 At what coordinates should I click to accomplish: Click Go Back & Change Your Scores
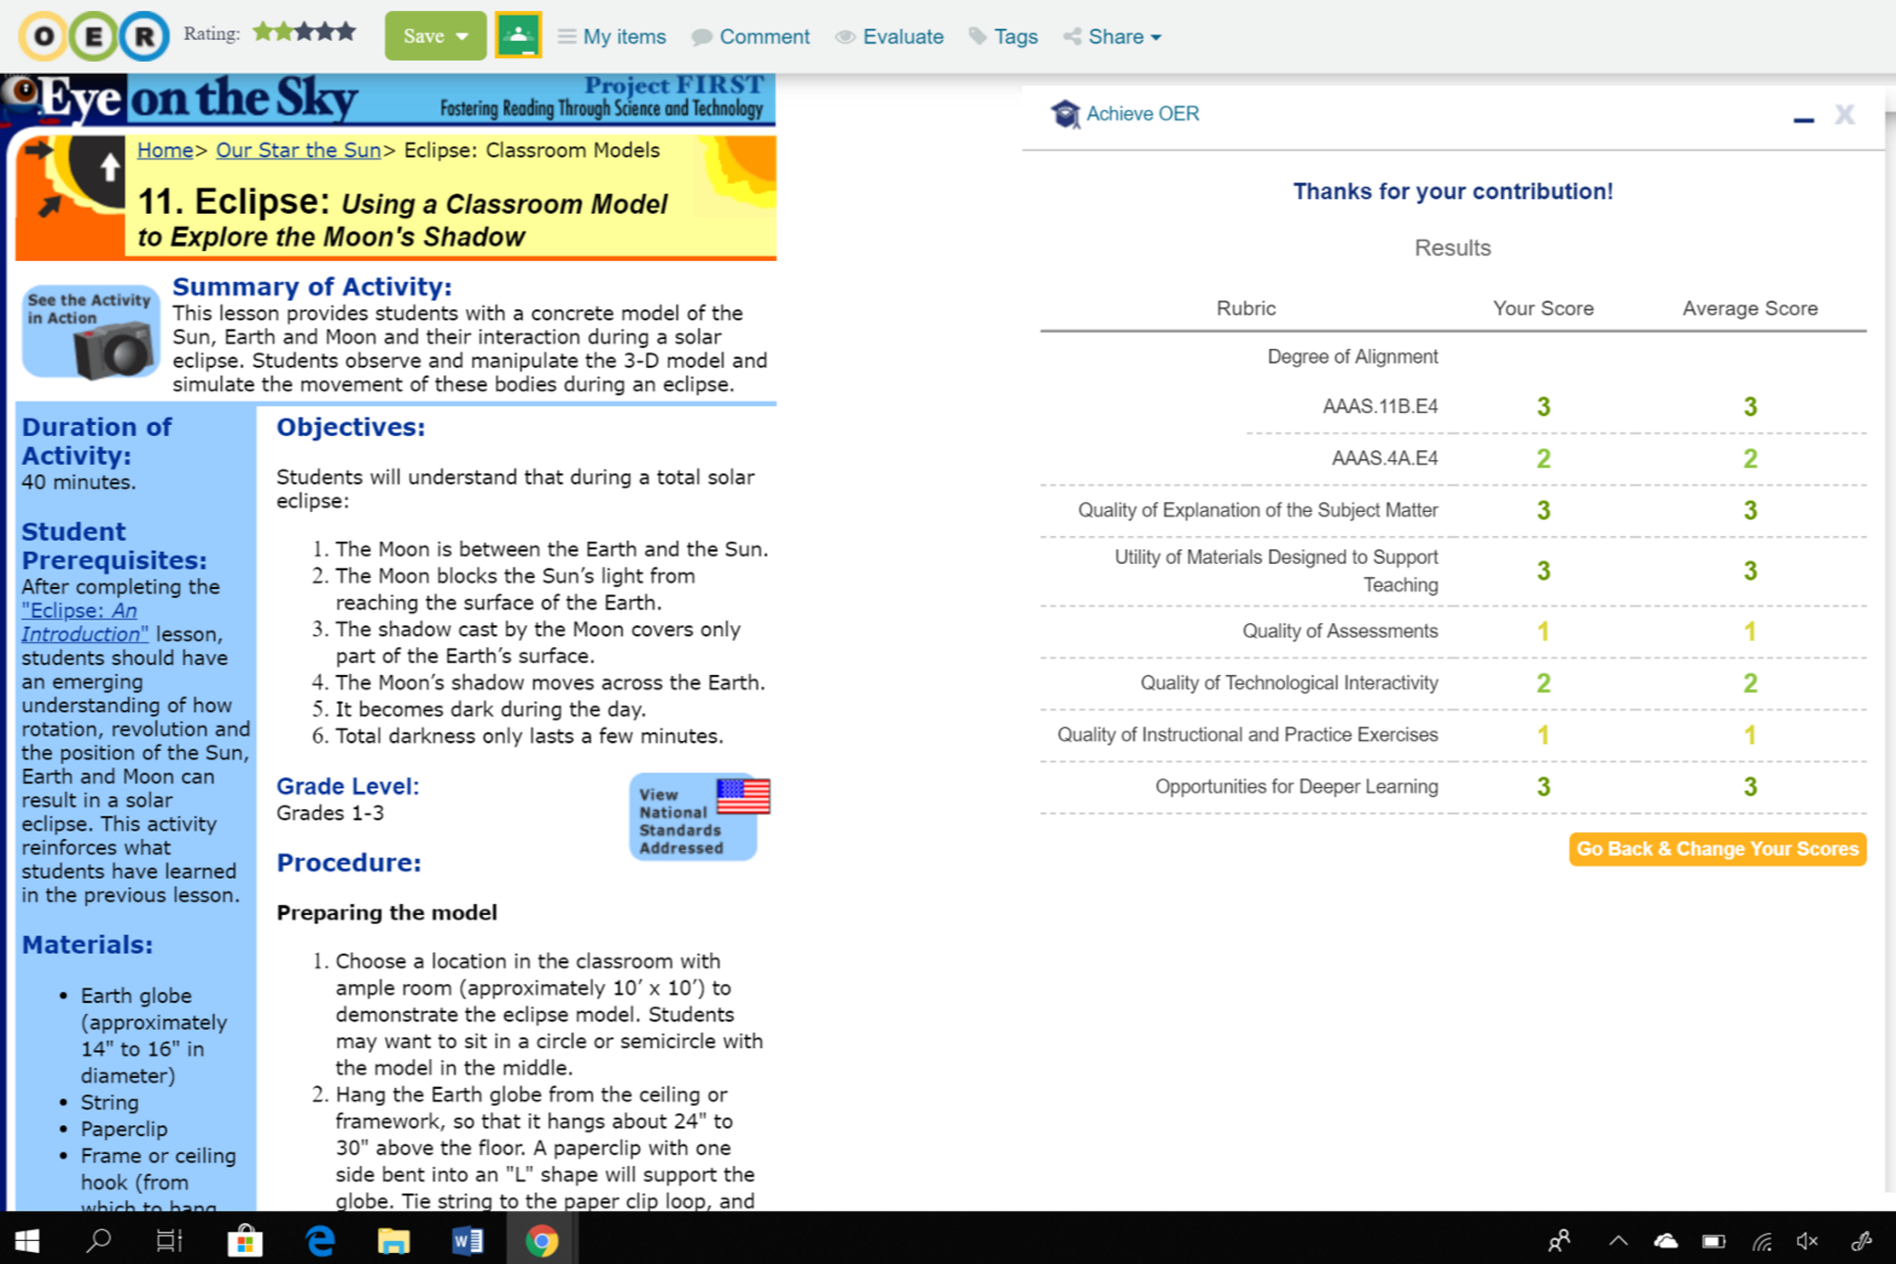[1716, 848]
